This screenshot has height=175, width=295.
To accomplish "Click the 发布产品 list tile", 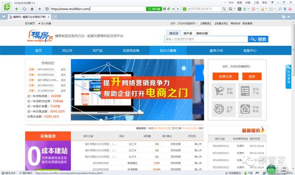I will point(250,91).
